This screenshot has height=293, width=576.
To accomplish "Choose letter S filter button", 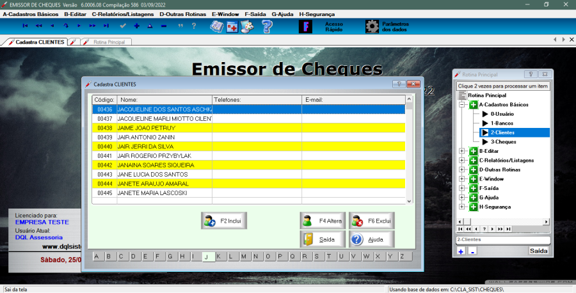I will 317,257.
